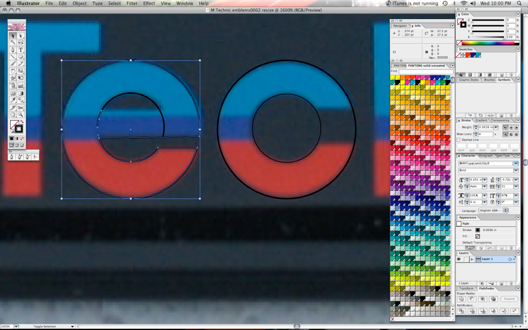Open the Object menu
This screenshot has width=528, height=330.
point(79,4)
